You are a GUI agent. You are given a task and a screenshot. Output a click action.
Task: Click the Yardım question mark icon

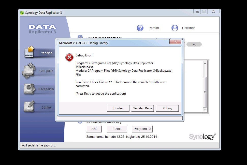[x=140, y=28]
